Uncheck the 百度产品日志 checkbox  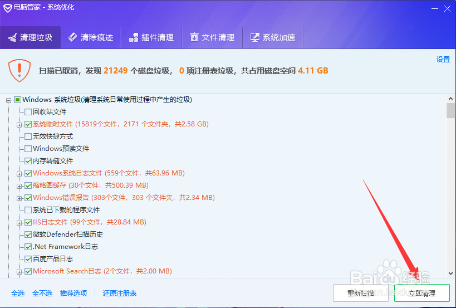click(x=28, y=259)
